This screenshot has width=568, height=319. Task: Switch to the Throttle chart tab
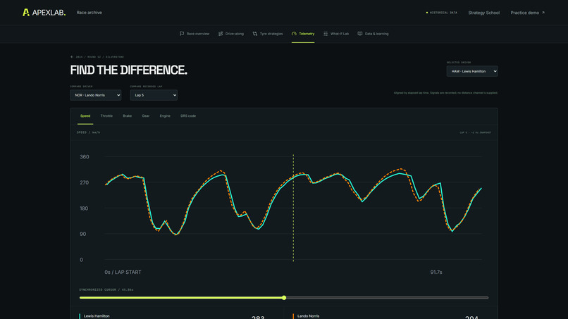pyautogui.click(x=106, y=116)
